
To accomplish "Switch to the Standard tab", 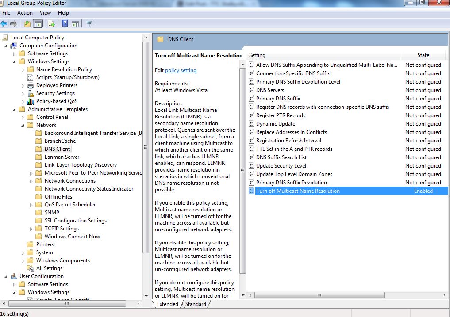I will tap(196, 304).
